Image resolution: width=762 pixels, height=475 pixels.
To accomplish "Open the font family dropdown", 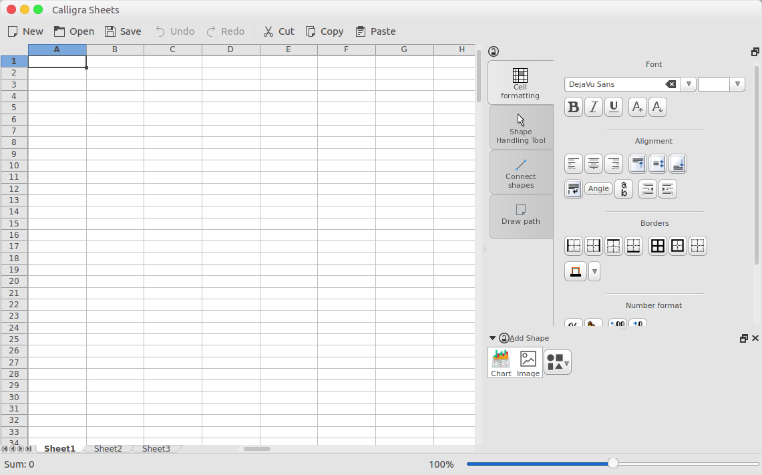I will coord(689,84).
